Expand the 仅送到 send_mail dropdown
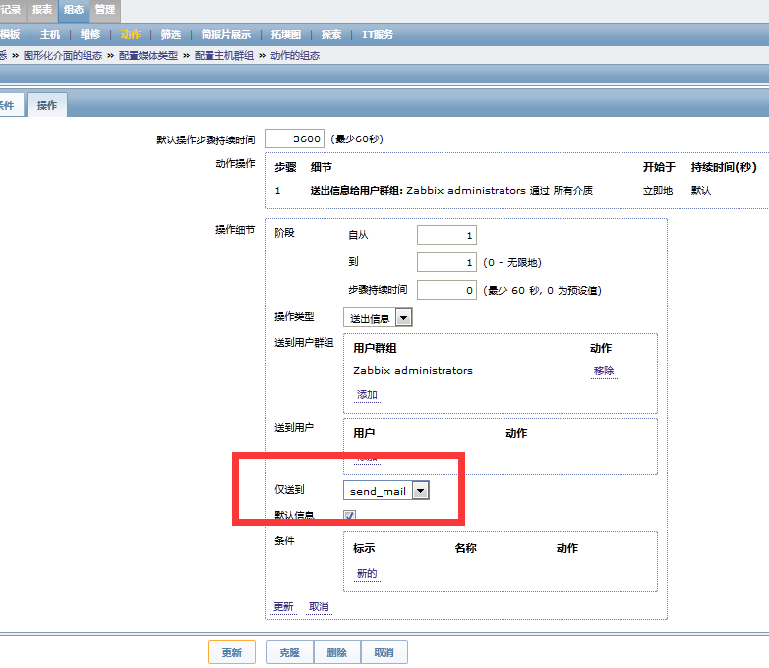Screen dimensions: 769x668 [x=386, y=491]
